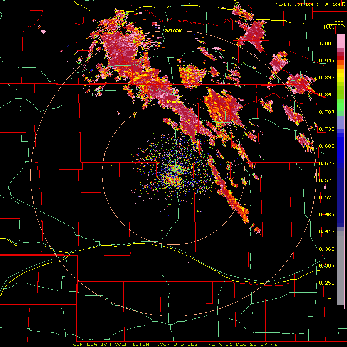Click the 100 NMI range ring label

173,30
